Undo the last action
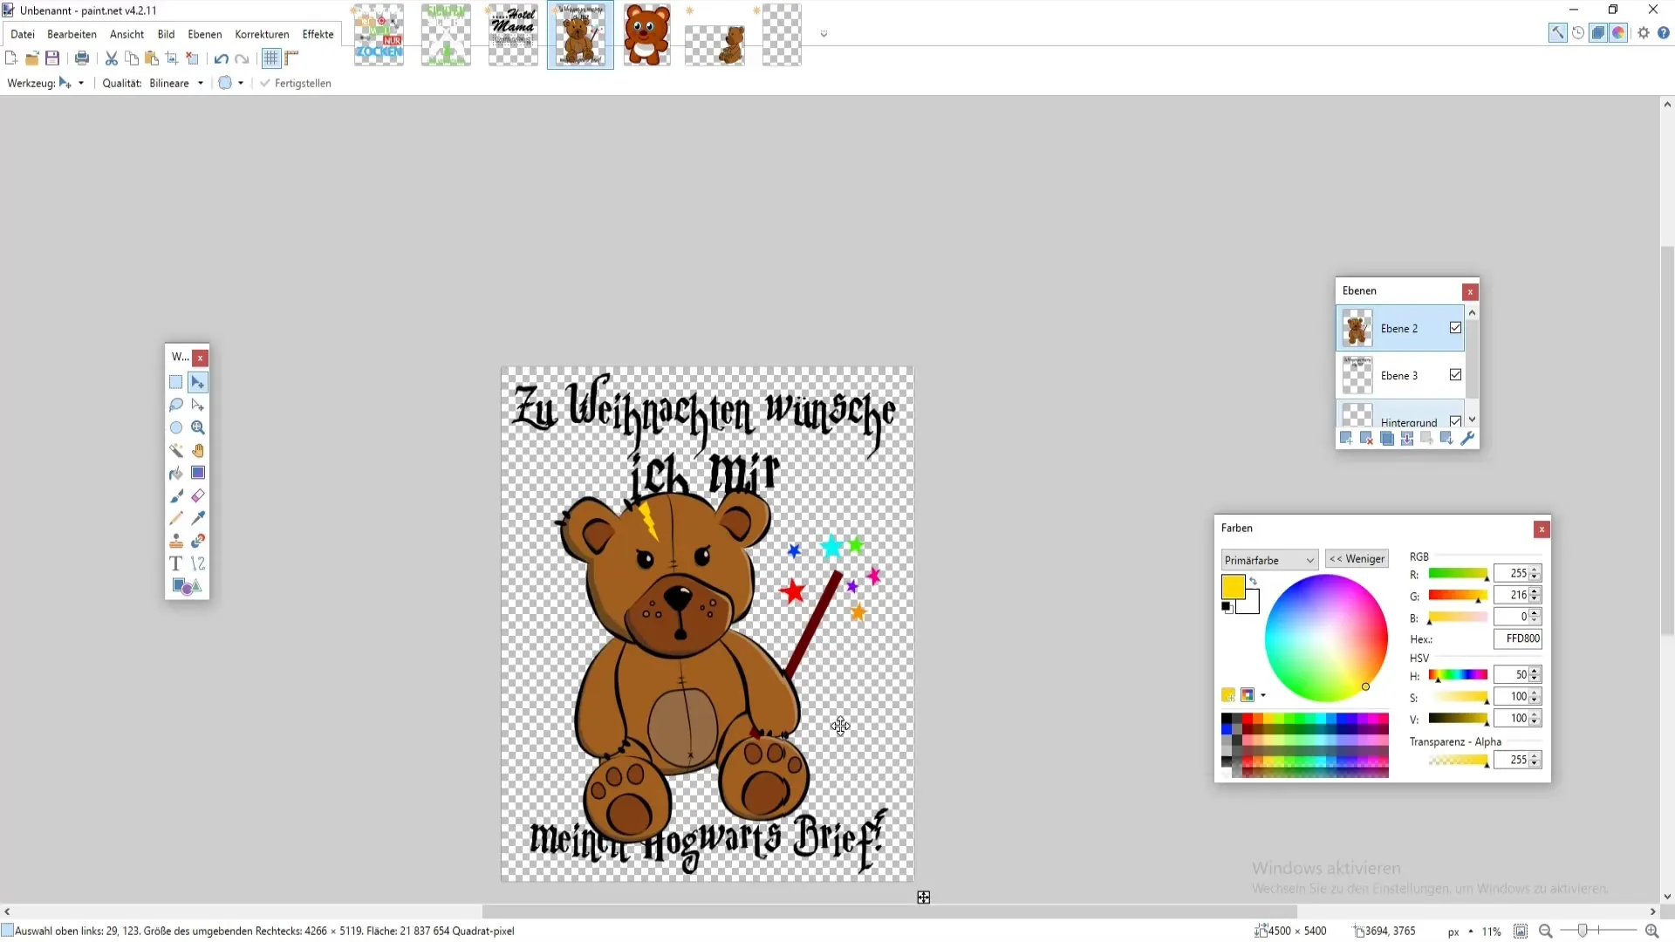 [222, 58]
